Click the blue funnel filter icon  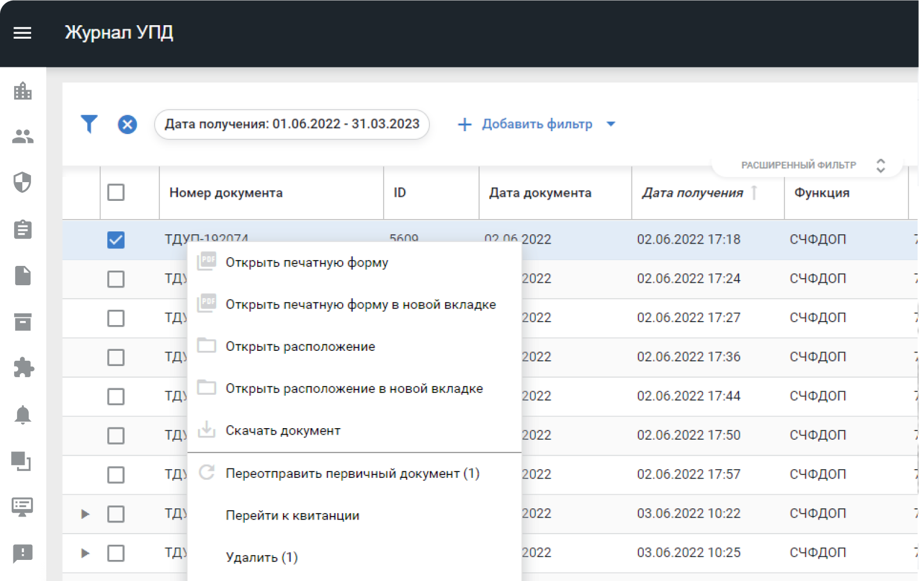(89, 124)
